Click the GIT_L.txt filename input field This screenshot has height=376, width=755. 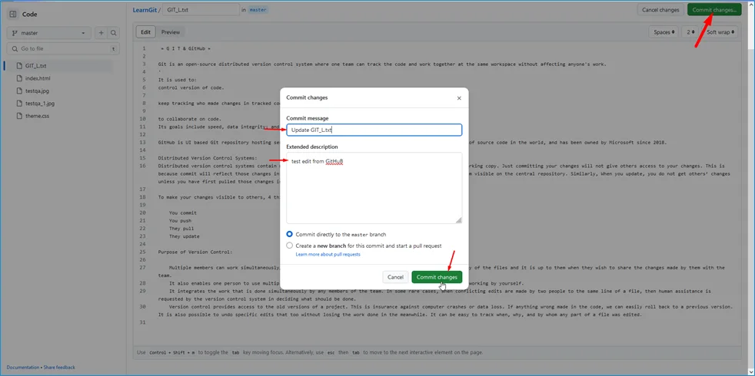point(201,10)
